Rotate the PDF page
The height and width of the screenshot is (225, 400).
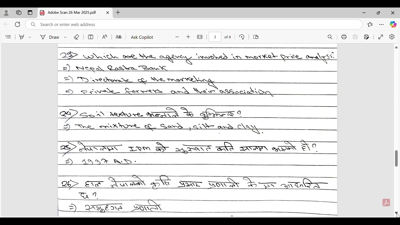pos(242,37)
